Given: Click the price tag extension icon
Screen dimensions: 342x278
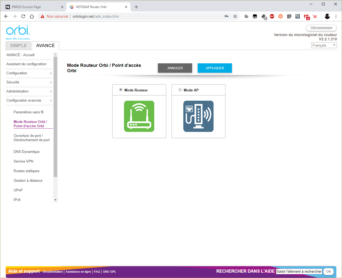Looking at the screenshot, I should [x=264, y=17].
